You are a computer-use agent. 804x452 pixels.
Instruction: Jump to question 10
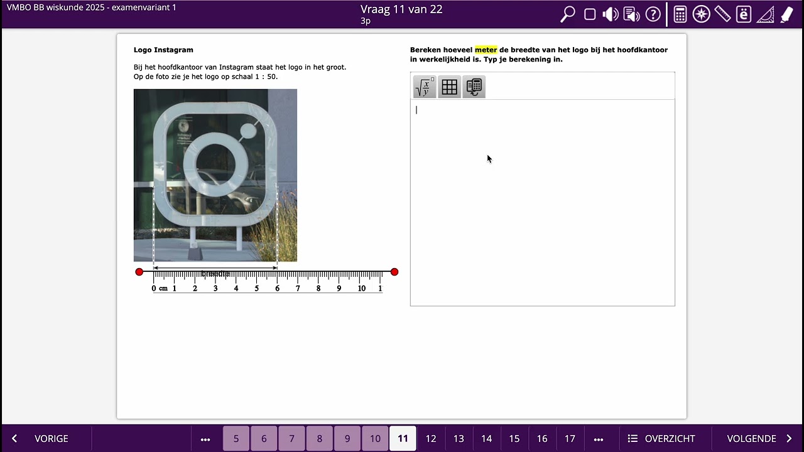coord(375,439)
